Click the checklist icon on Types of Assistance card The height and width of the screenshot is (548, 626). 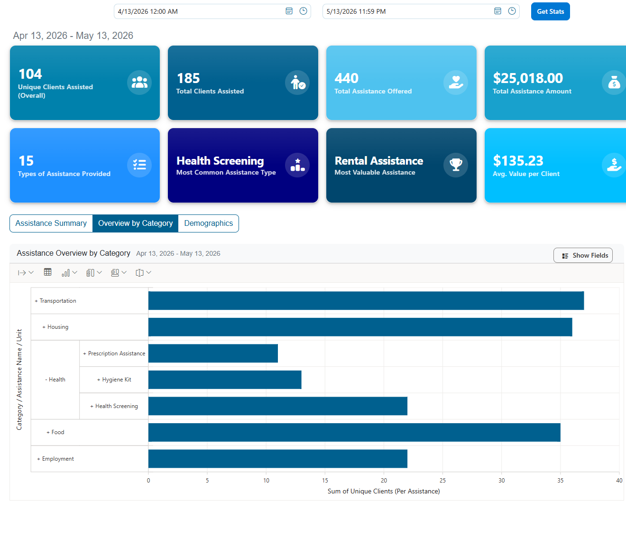(x=139, y=165)
